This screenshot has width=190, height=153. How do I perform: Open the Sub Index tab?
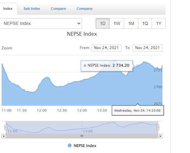(32, 9)
